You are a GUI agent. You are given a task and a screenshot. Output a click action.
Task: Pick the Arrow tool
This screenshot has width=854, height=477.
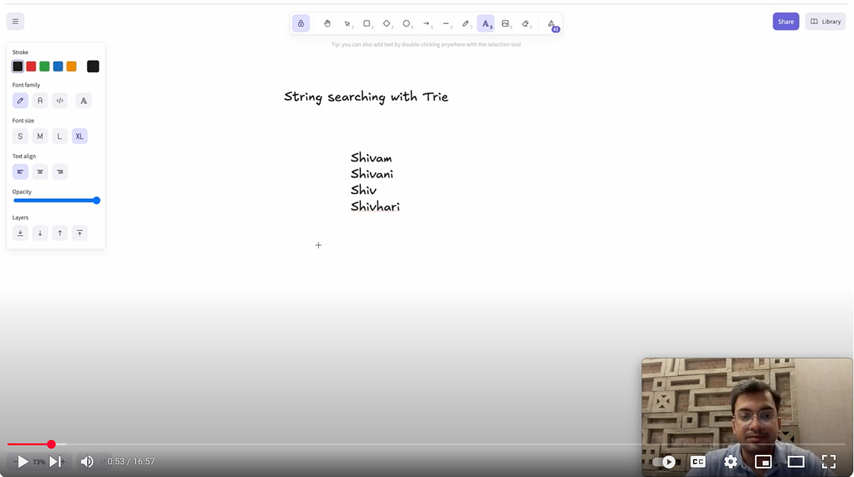click(x=427, y=23)
